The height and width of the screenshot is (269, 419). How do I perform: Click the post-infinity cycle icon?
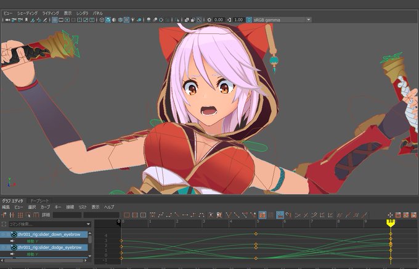point(356,215)
